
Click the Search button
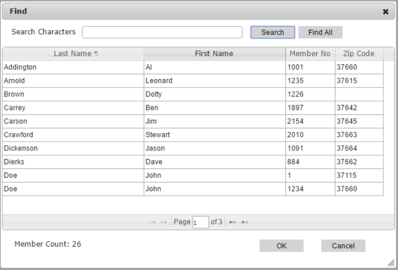pyautogui.click(x=272, y=32)
